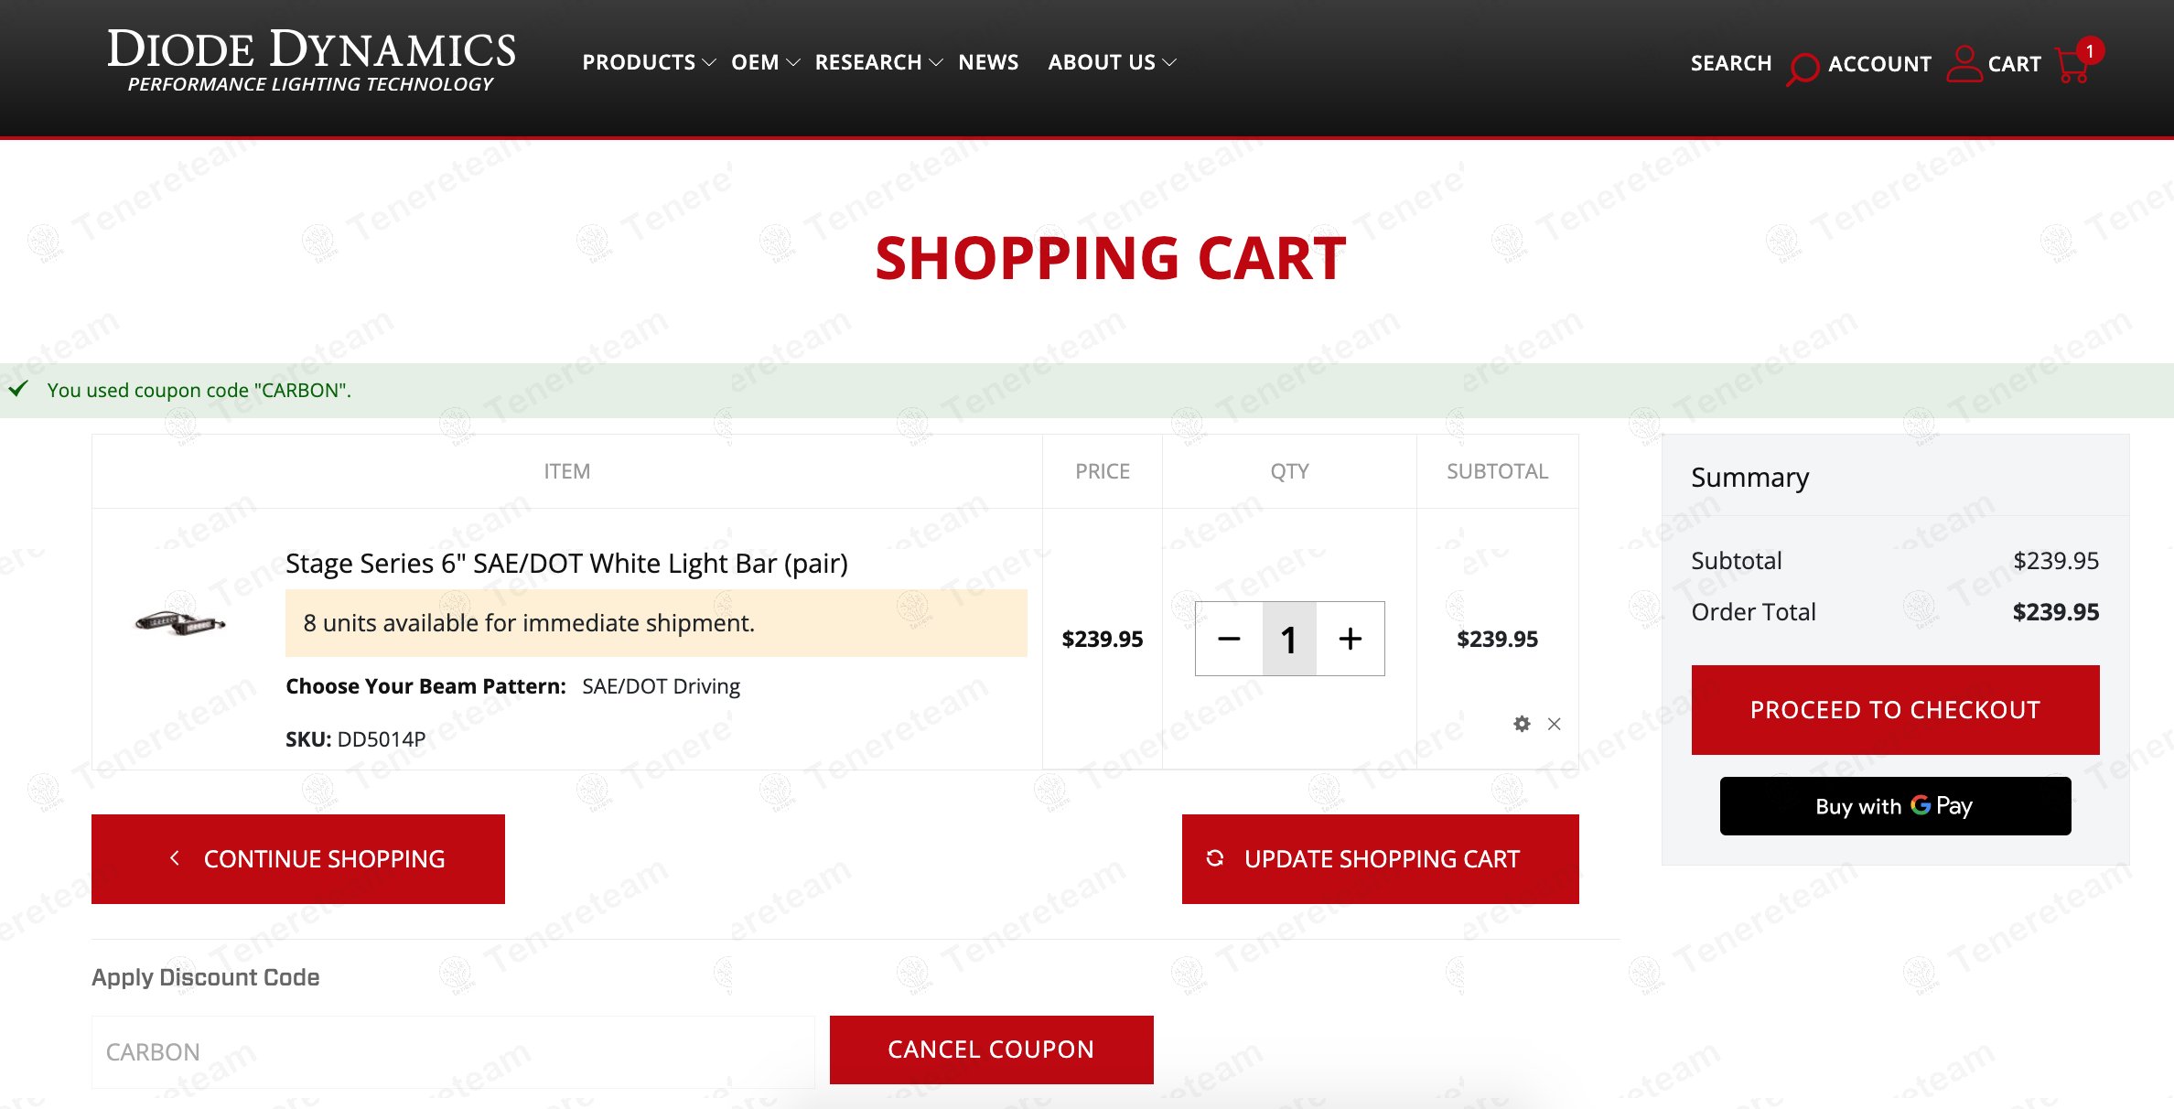Click Update Shopping Cart button

click(x=1380, y=859)
